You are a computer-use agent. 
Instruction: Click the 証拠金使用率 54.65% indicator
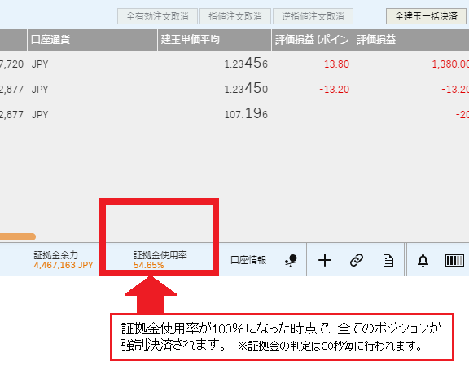(x=160, y=260)
